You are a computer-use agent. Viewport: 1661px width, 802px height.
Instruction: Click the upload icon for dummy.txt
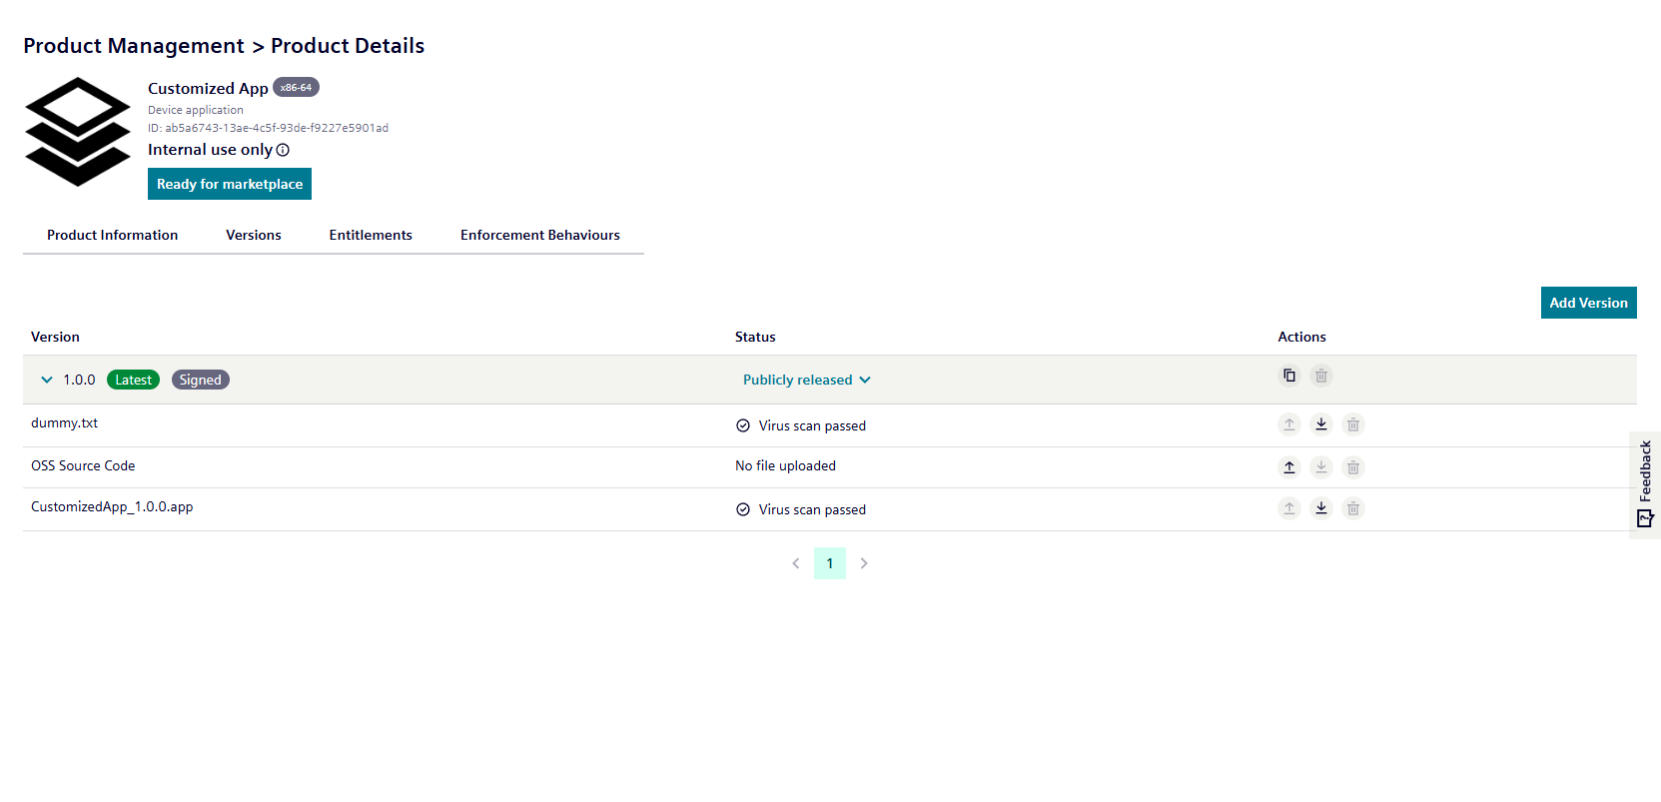[1289, 424]
